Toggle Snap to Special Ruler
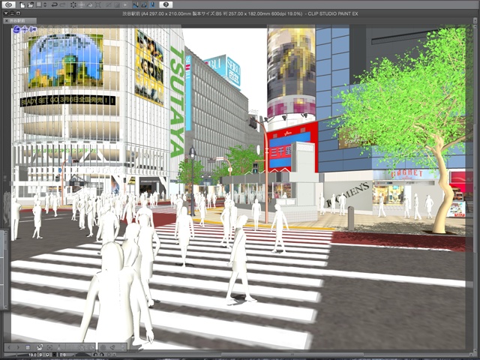 click(x=144, y=5)
